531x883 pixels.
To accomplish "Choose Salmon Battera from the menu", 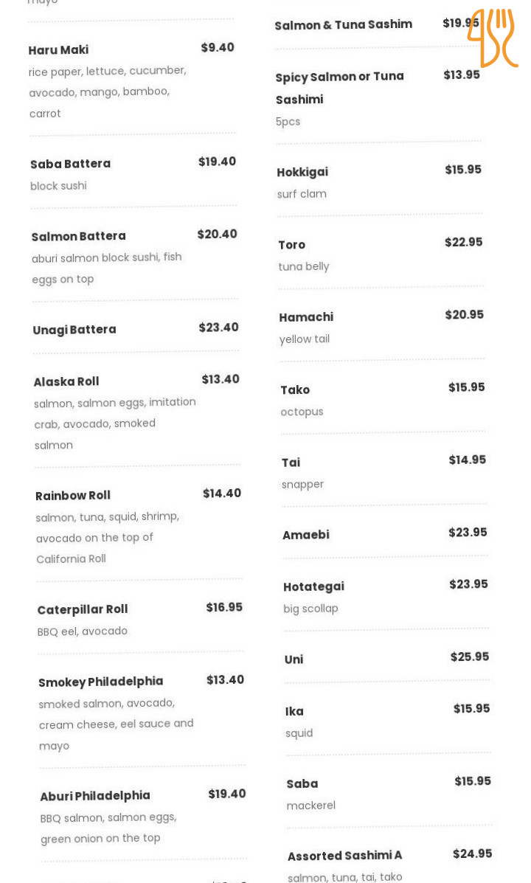I will pos(78,236).
